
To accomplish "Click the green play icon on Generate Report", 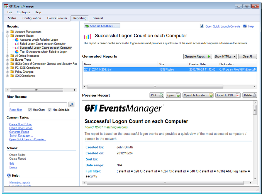I will click(x=209, y=56).
